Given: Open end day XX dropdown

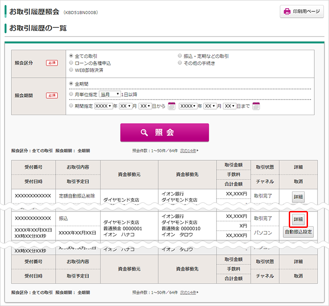Looking at the screenshot, I should click(230, 106).
